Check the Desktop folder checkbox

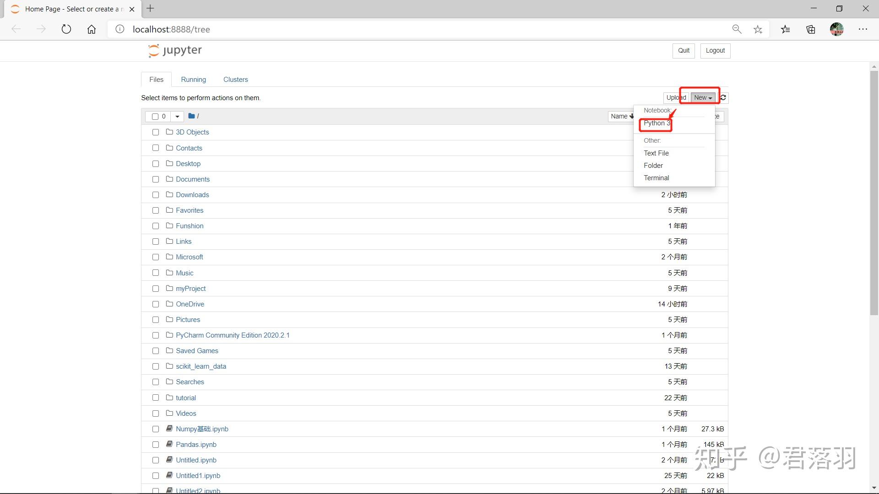pos(156,164)
